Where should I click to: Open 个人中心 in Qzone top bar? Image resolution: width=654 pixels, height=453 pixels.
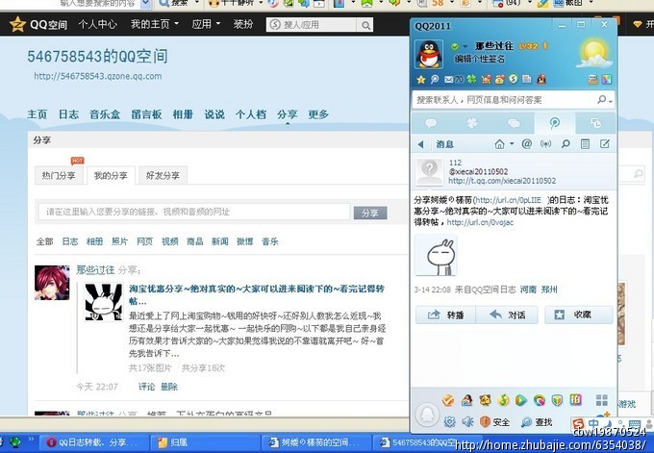coord(97,24)
